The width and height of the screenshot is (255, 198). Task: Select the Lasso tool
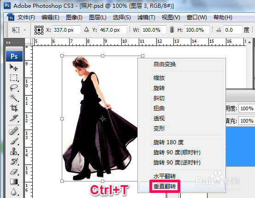[x=14, y=88]
